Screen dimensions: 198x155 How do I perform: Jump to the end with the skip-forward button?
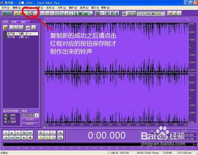pyautogui.click(x=24, y=138)
